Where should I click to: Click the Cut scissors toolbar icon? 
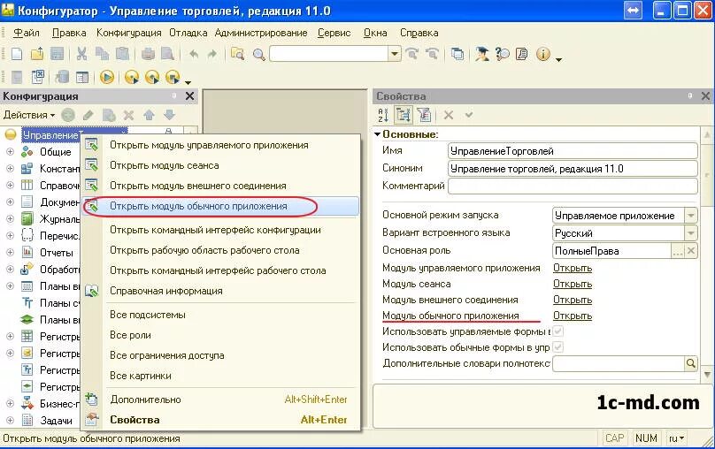coord(82,54)
